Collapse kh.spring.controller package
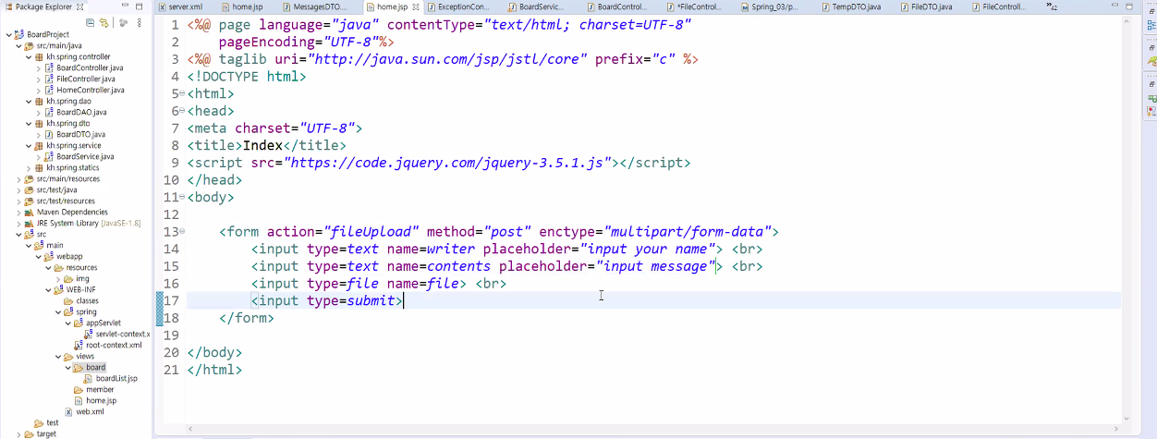Viewport: 1157px width, 439px height. [28, 56]
